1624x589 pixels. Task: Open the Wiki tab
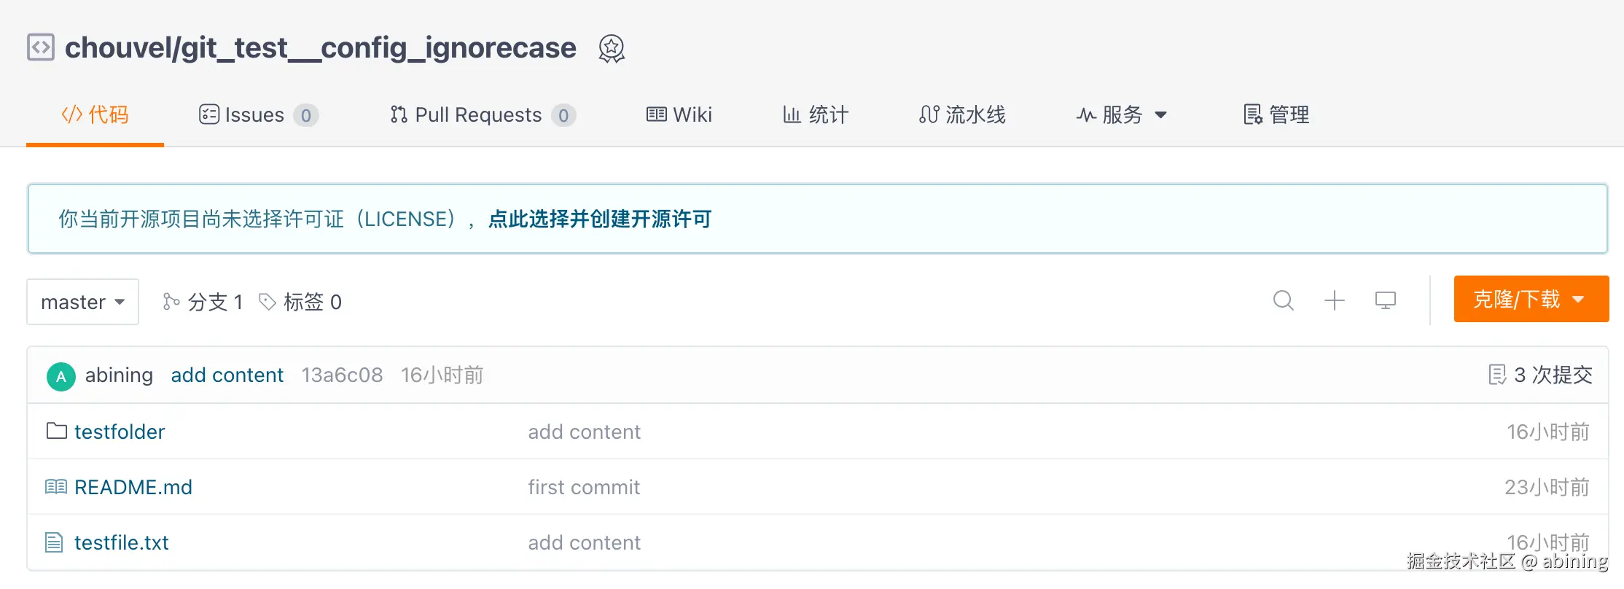(x=679, y=115)
